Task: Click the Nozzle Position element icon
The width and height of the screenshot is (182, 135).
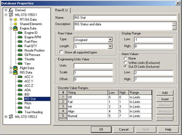Action: pos(20,50)
